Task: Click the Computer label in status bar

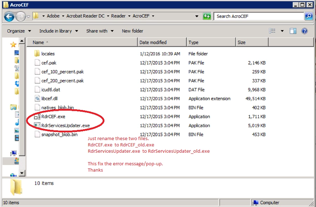Action: pyautogui.click(x=270, y=202)
